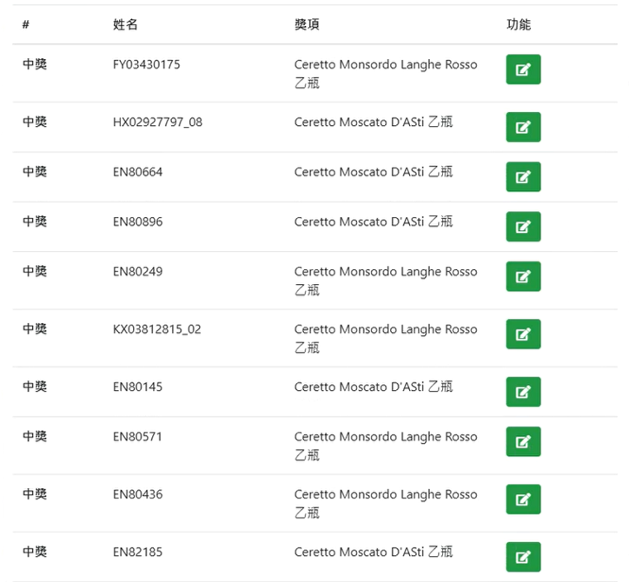Image resolution: width=629 pixels, height=582 pixels.
Task: Select the name EN80436
Action: click(137, 494)
